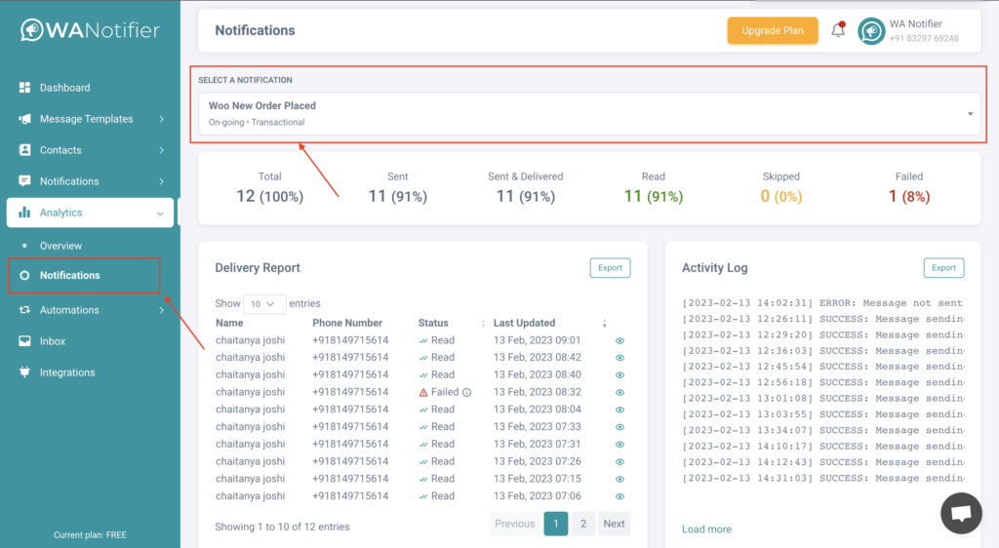This screenshot has width=999, height=548.
Task: Click eye icon for the failed 08:32 row
Action: [x=619, y=392]
